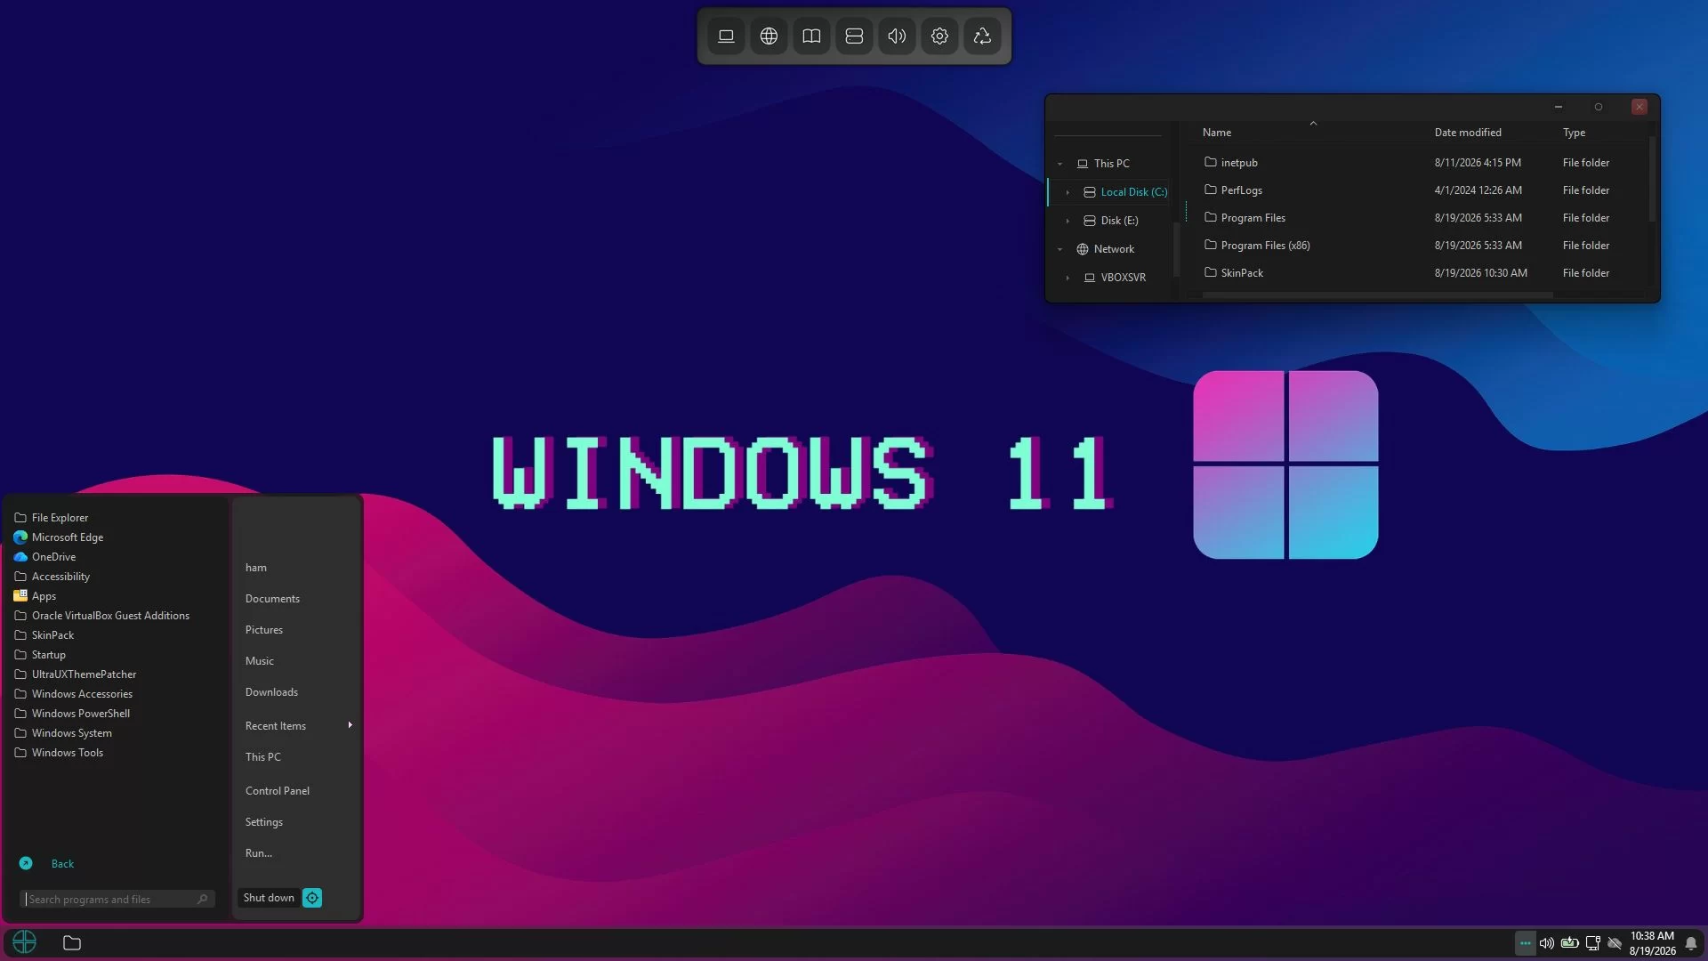The image size is (1708, 961).
Task: Collapse the Network node in Explorer tree
Action: pyautogui.click(x=1059, y=249)
